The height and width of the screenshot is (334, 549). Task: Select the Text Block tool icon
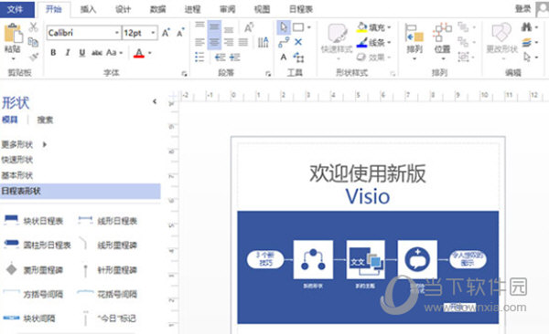pos(298,57)
